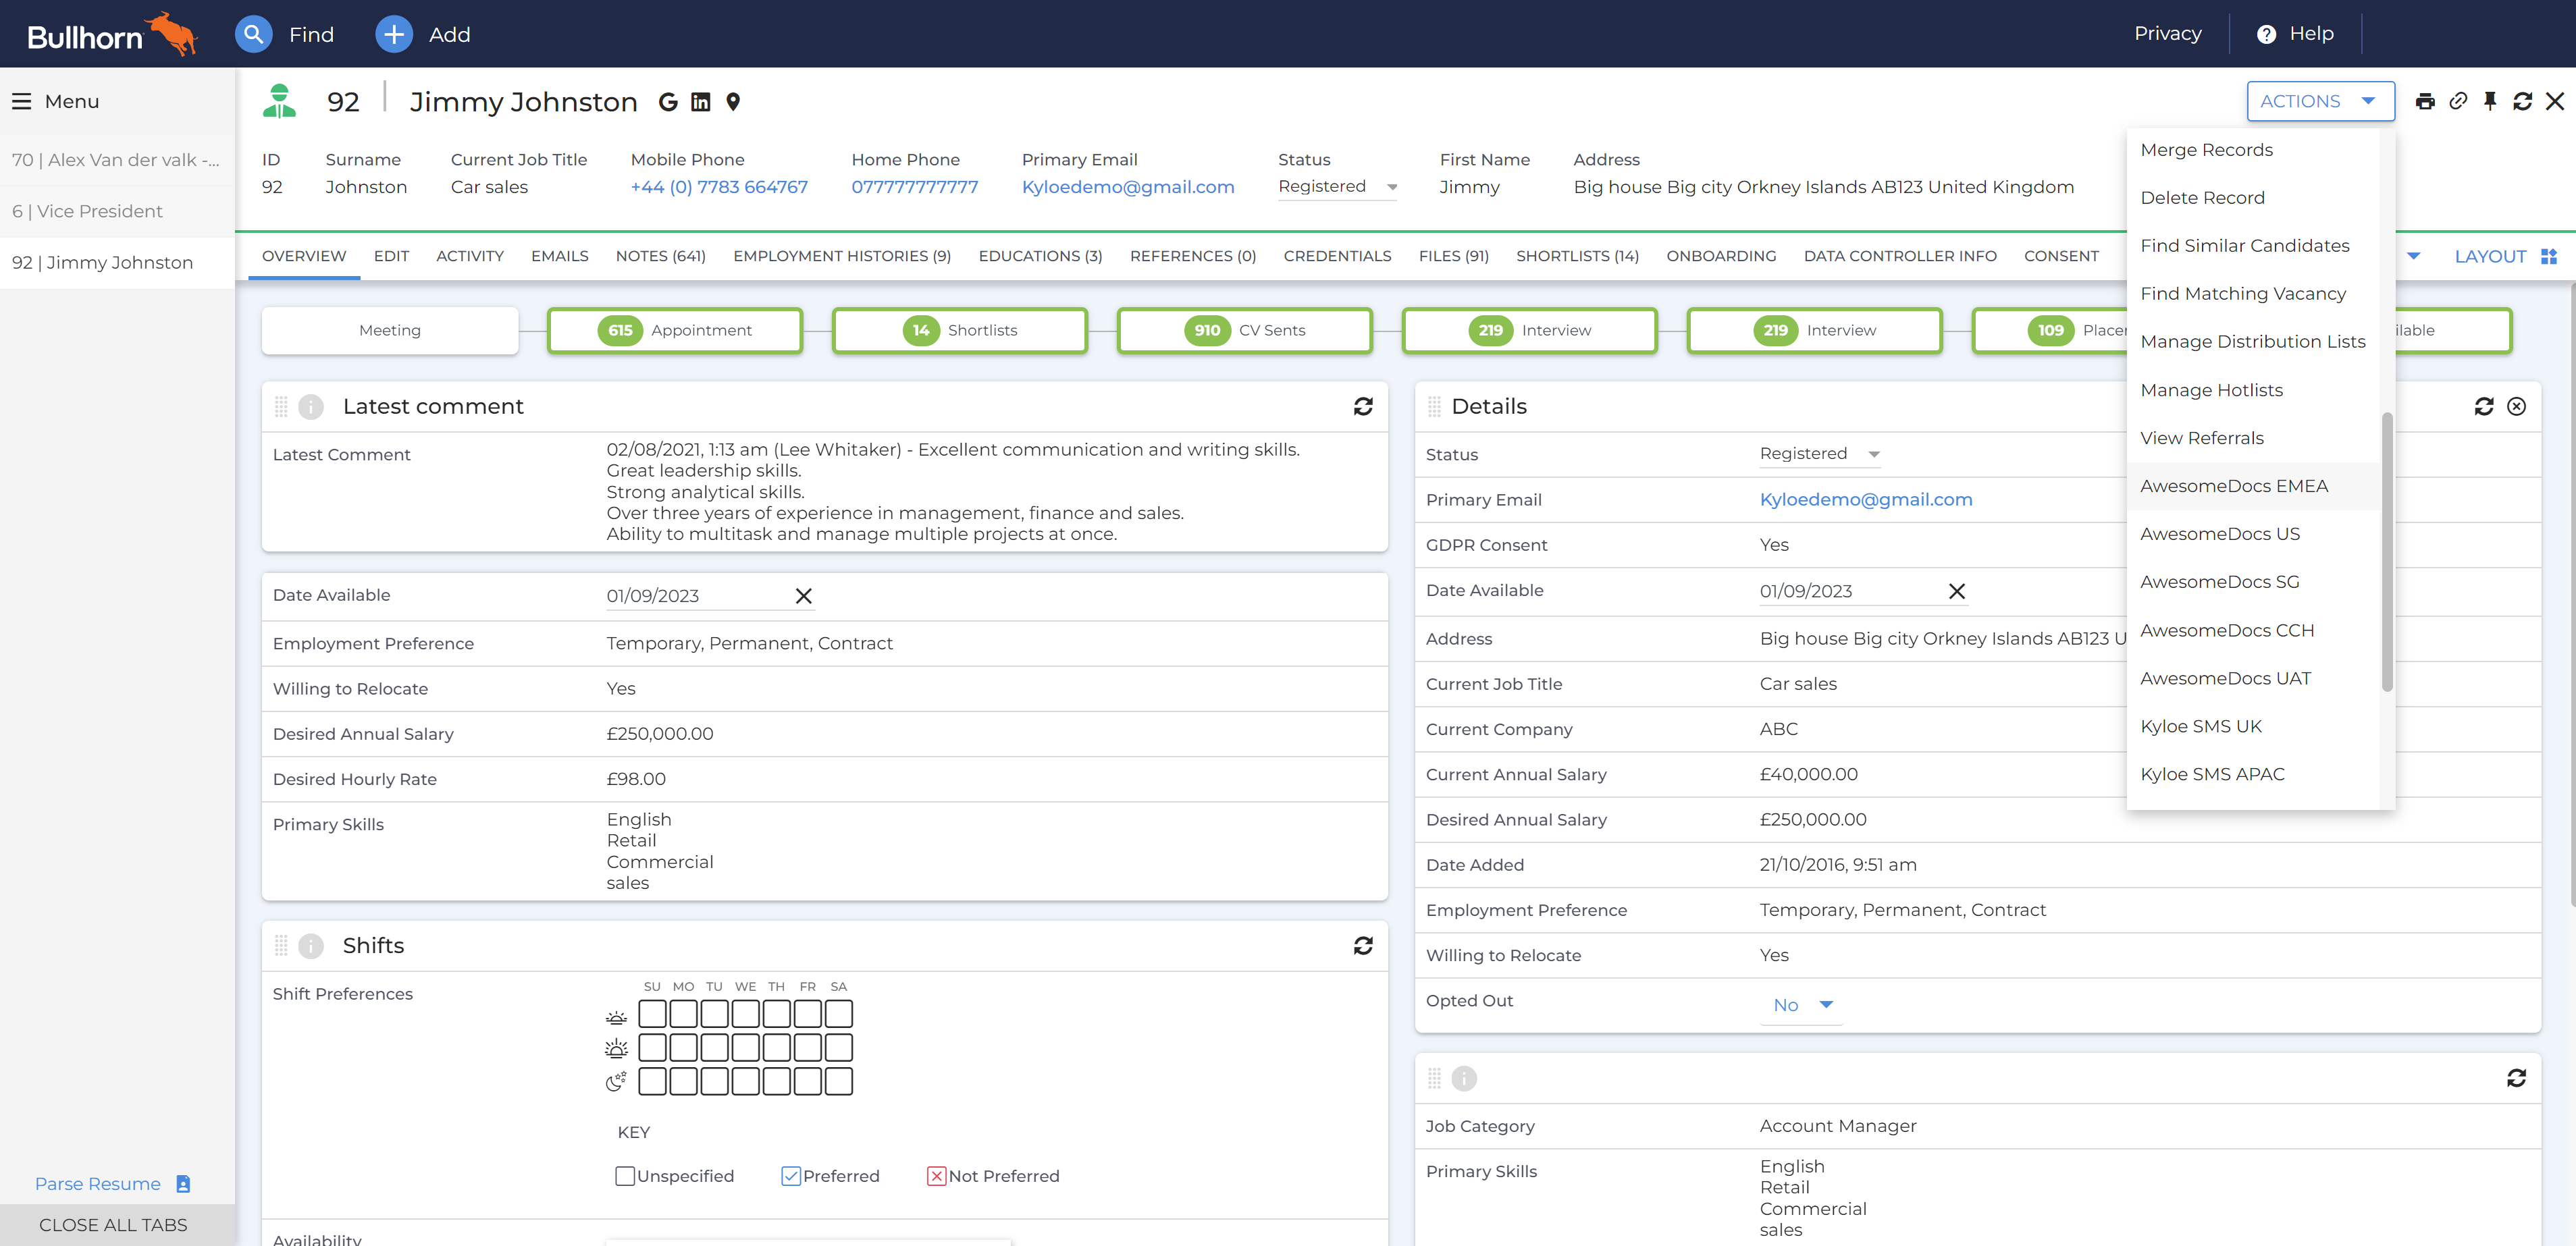
Task: Open LinkedIn icon next to Jimmy Johnston
Action: (x=701, y=102)
